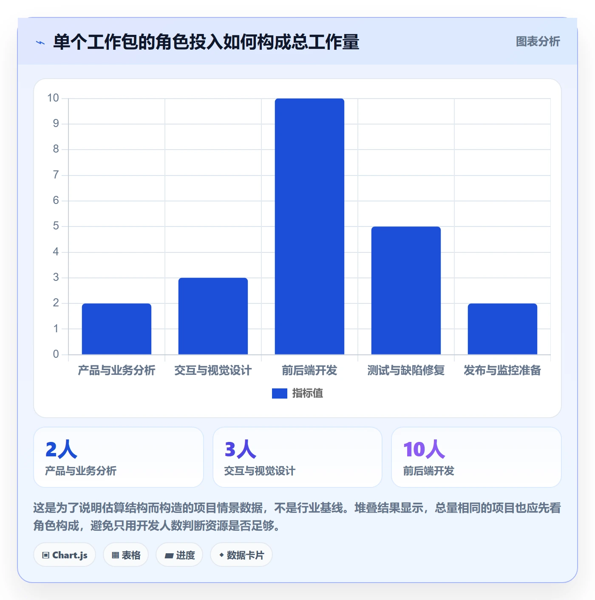Click the diamond icon on 数据卡片 tag

pos(221,555)
